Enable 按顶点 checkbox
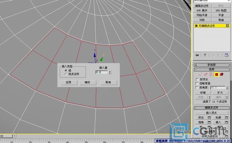Image resolution: width=232 pixels, height=143 pixels. pyautogui.click(x=197, y=79)
